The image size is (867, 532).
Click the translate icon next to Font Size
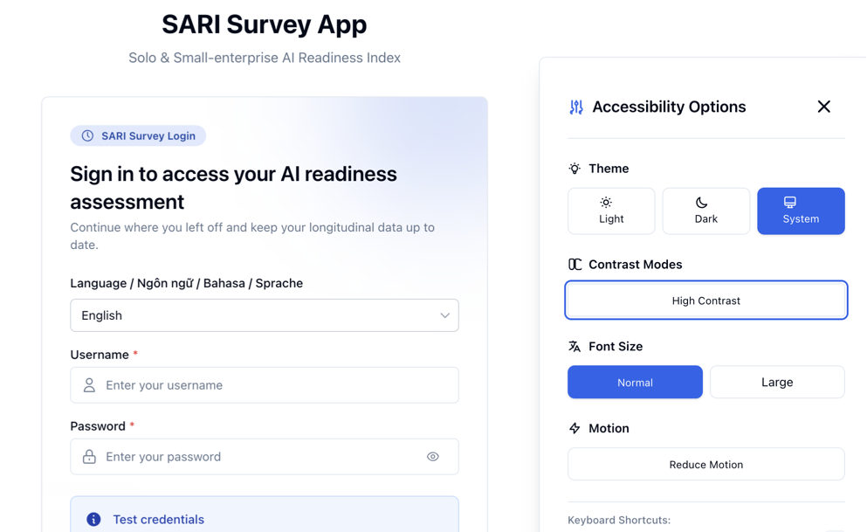pyautogui.click(x=575, y=347)
